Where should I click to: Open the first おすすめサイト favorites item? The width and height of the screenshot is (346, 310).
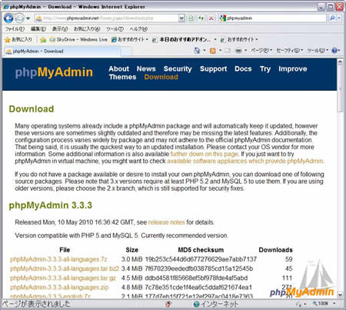coord(129,39)
